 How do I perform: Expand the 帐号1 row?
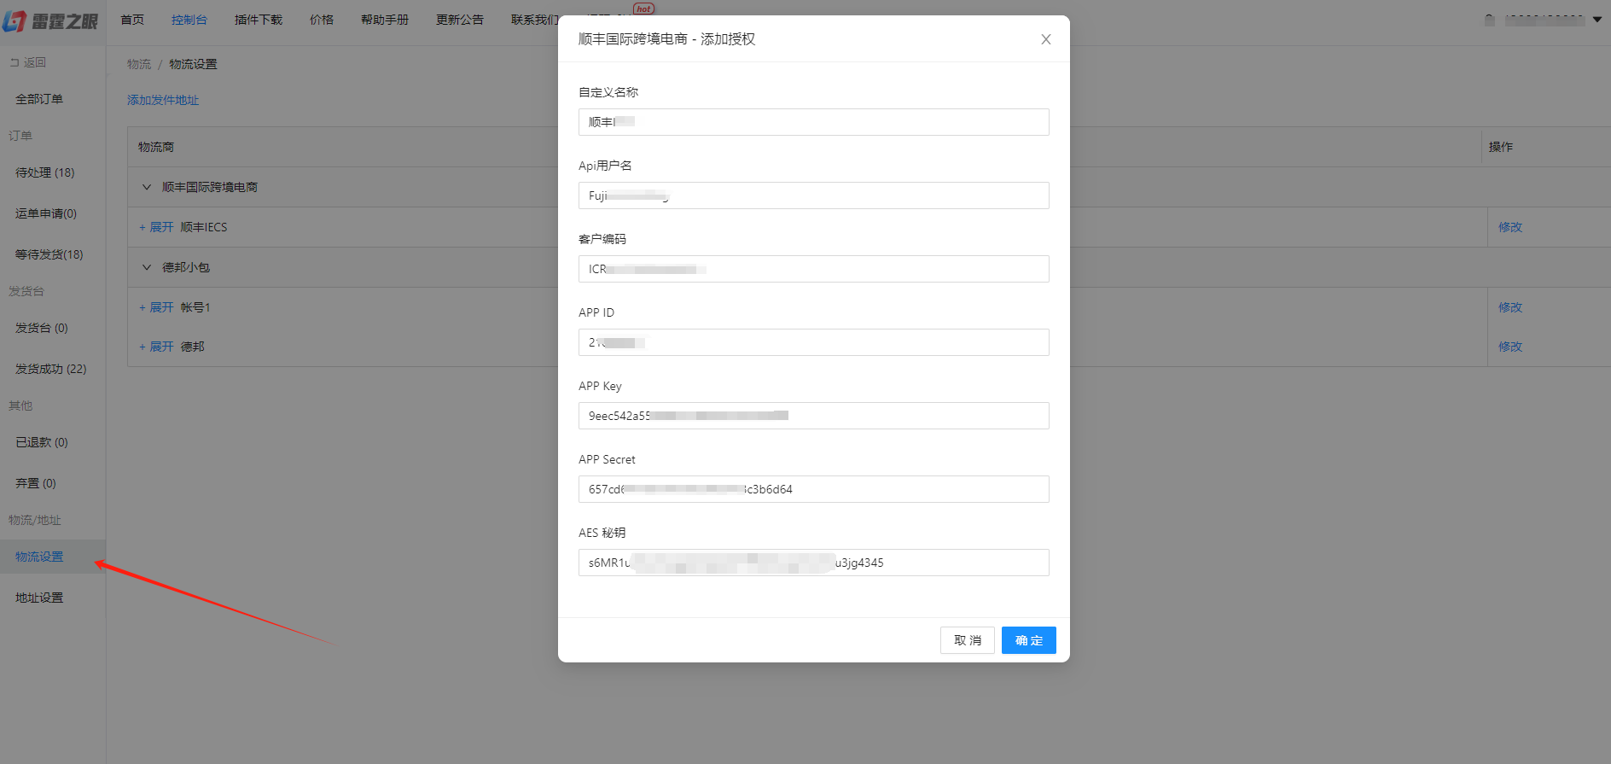coord(156,307)
